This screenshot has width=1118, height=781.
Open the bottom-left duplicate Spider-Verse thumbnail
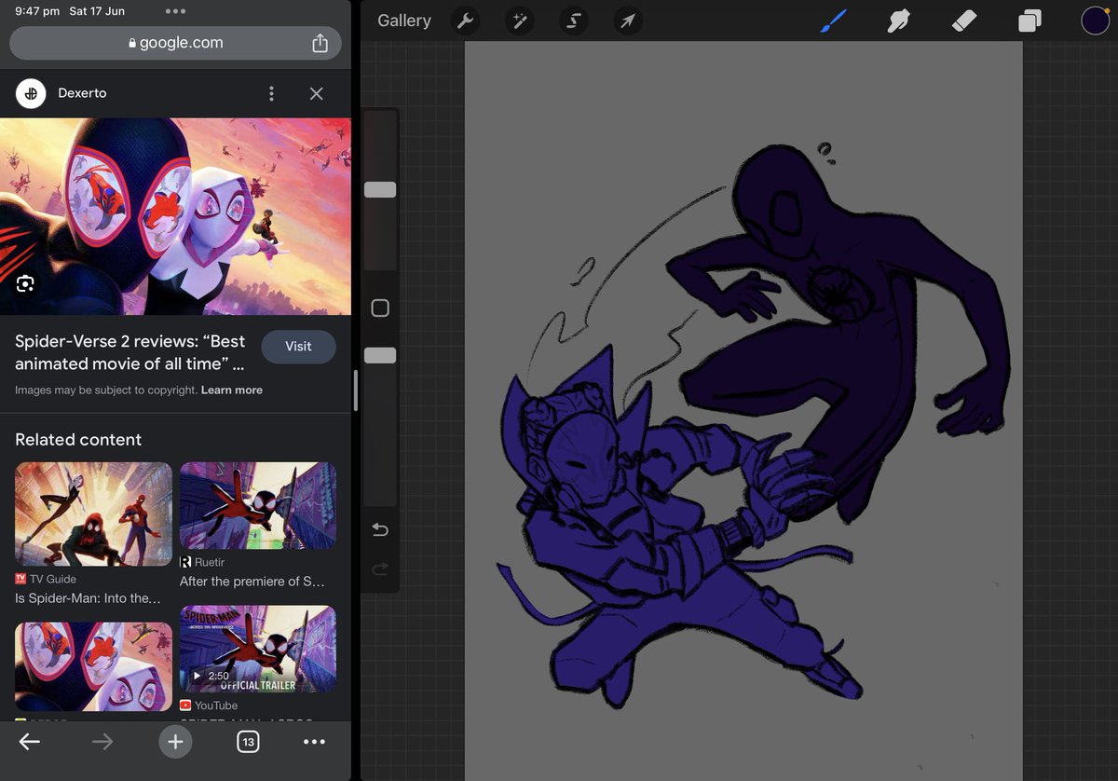pyautogui.click(x=93, y=666)
